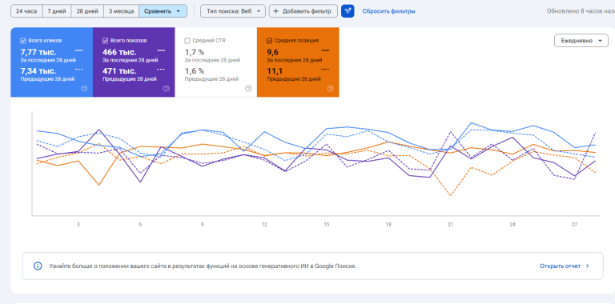Image resolution: width=615 pixels, height=304 pixels.
Task: Click the blue filter icon button
Action: pos(348,11)
